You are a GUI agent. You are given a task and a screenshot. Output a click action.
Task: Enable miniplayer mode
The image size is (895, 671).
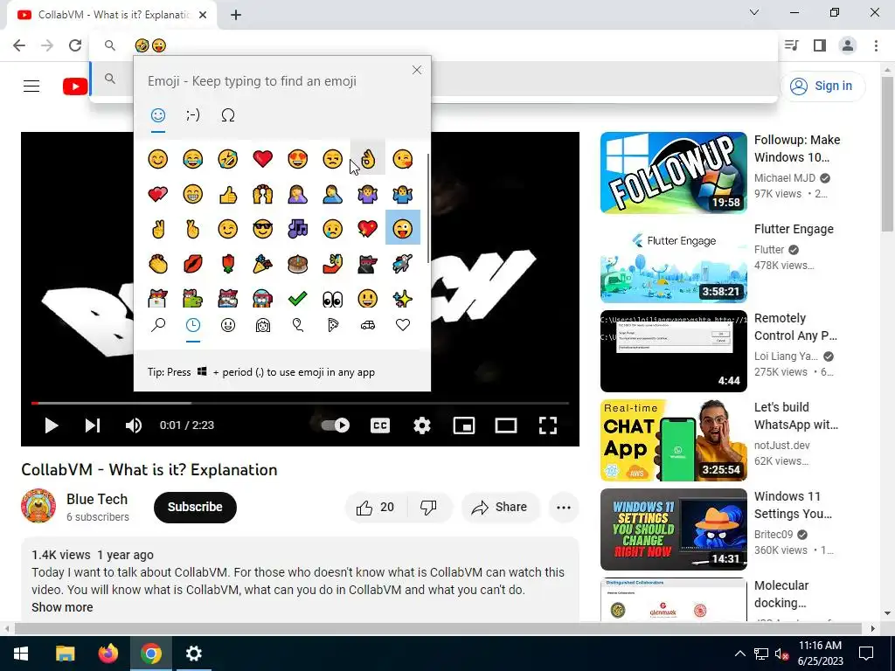[464, 425]
